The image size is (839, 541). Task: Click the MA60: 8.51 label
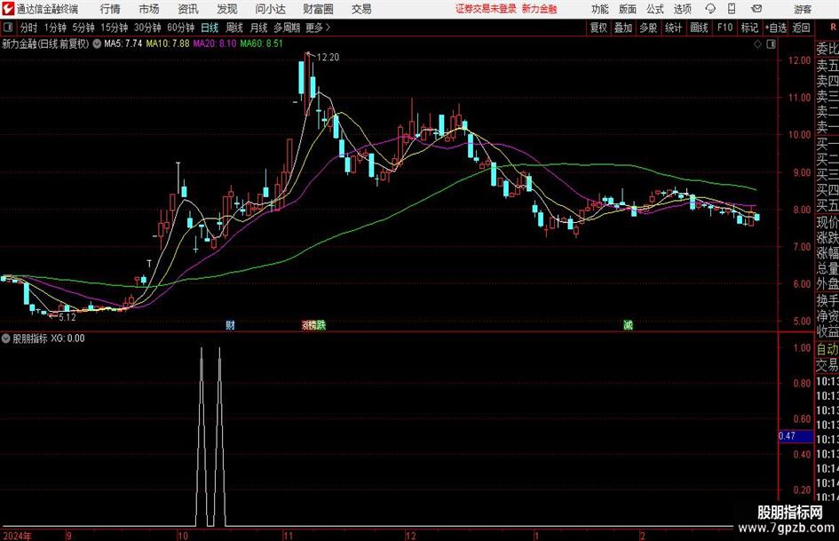(262, 44)
